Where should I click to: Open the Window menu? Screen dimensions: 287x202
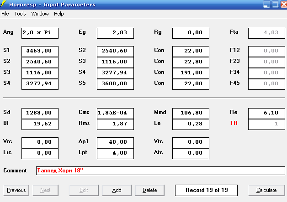click(x=40, y=14)
